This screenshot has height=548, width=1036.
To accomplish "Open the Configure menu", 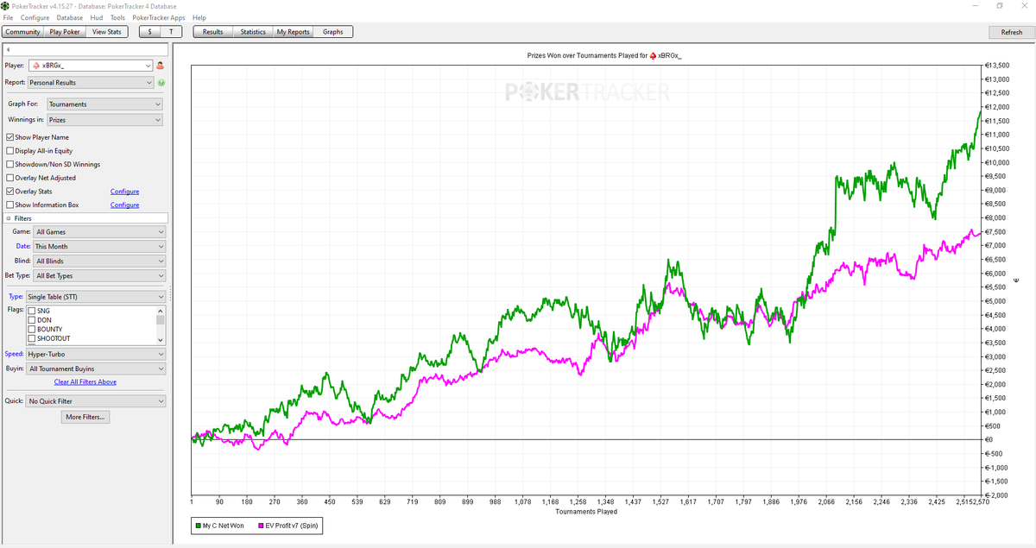I will click(35, 17).
